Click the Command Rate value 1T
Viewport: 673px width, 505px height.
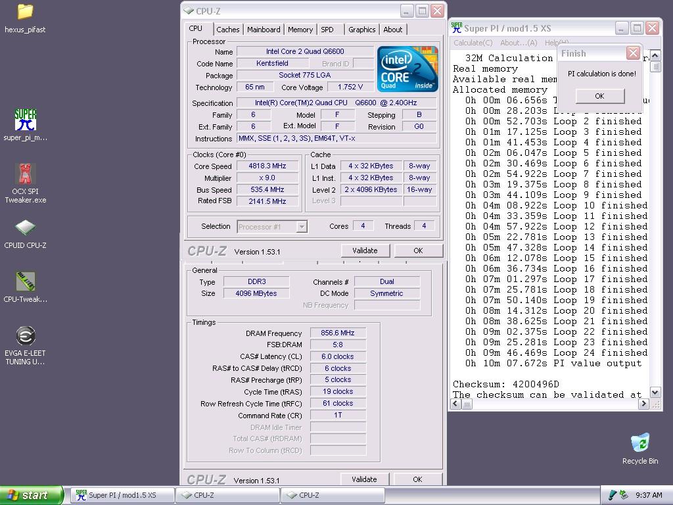point(338,416)
